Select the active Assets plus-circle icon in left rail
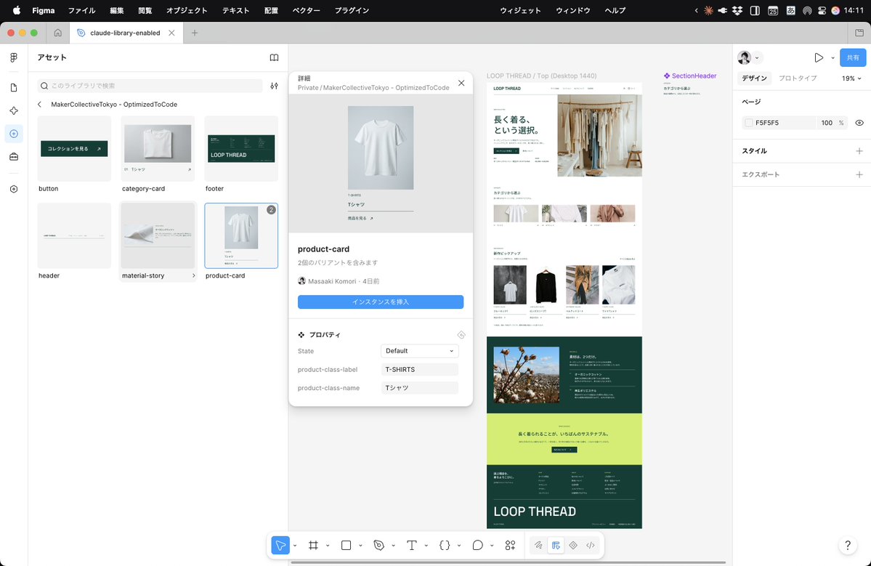This screenshot has width=871, height=566. pos(14,134)
